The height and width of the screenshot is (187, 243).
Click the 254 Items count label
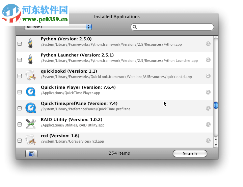[119, 153]
